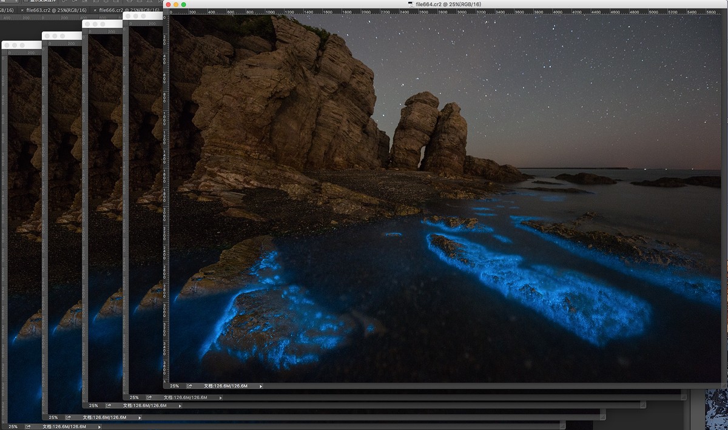Click the document icon beside the file664.cr2 title
This screenshot has width=728, height=430.
click(411, 4)
